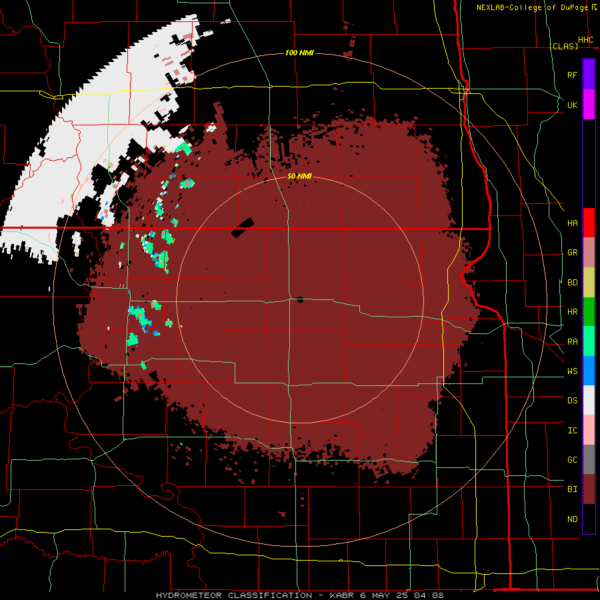The image size is (600, 600).
Task: Click the [CLAS] units label
Action: pos(563,46)
